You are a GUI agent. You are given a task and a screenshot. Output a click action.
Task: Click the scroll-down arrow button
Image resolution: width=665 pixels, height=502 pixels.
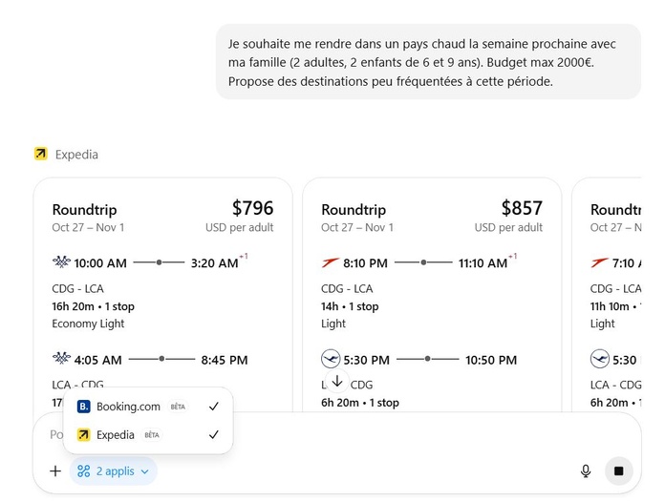tap(337, 382)
